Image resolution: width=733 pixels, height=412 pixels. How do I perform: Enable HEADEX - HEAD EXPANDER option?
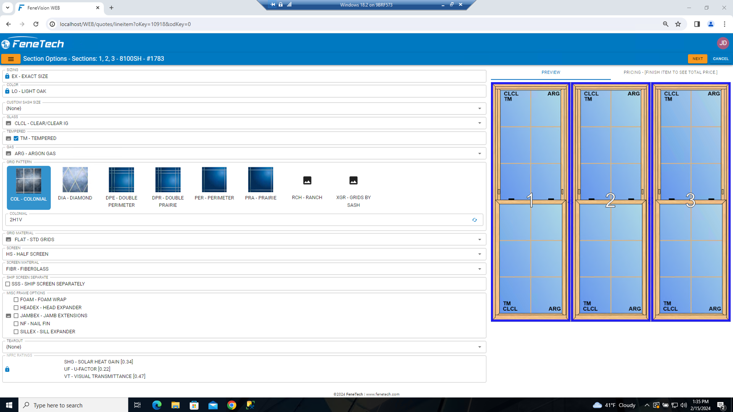(16, 308)
